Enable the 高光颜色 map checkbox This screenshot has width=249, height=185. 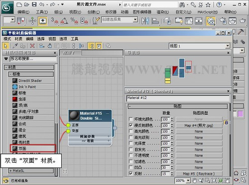click(131, 131)
